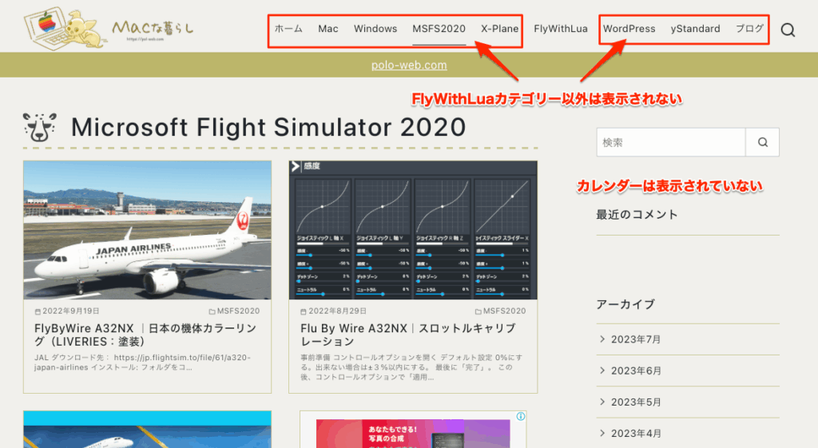This screenshot has width=818, height=448.
Task: Open the 2023年6月 archive link
Action: (x=636, y=371)
